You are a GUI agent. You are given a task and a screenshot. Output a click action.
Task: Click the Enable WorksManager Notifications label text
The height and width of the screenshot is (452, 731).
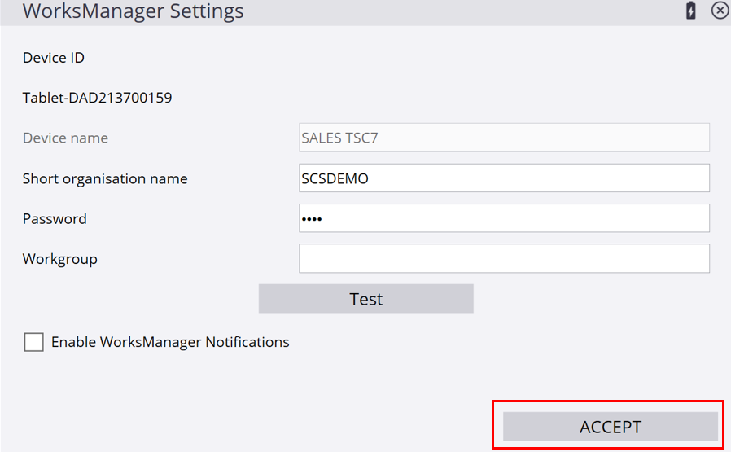pos(170,342)
